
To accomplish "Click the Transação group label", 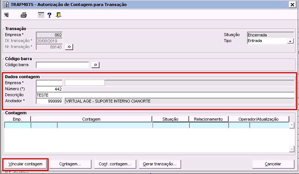I will [x=15, y=29].
